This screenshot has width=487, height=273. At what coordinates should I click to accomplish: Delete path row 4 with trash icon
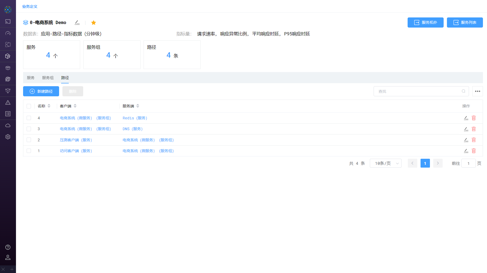click(x=474, y=118)
